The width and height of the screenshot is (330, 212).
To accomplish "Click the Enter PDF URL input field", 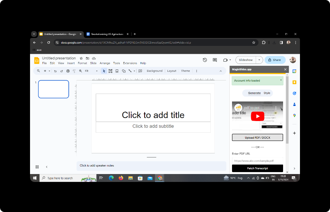I will pos(258,161).
